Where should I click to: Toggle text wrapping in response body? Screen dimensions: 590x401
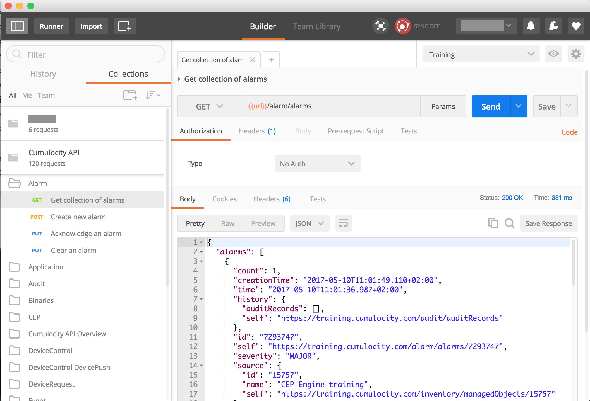tap(343, 223)
